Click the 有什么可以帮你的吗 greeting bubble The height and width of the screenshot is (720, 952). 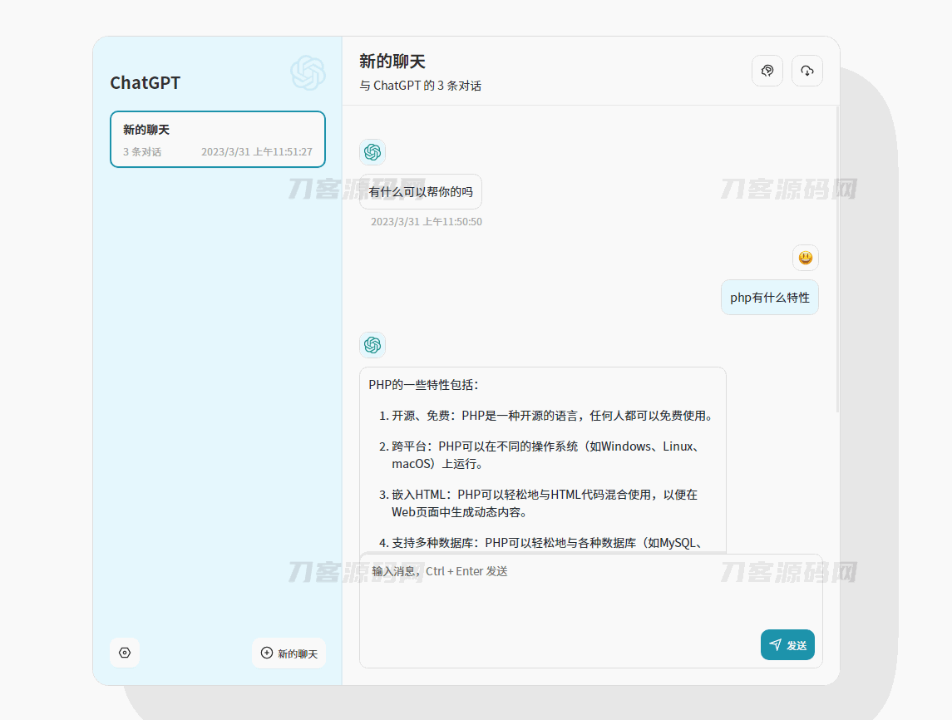coord(421,192)
